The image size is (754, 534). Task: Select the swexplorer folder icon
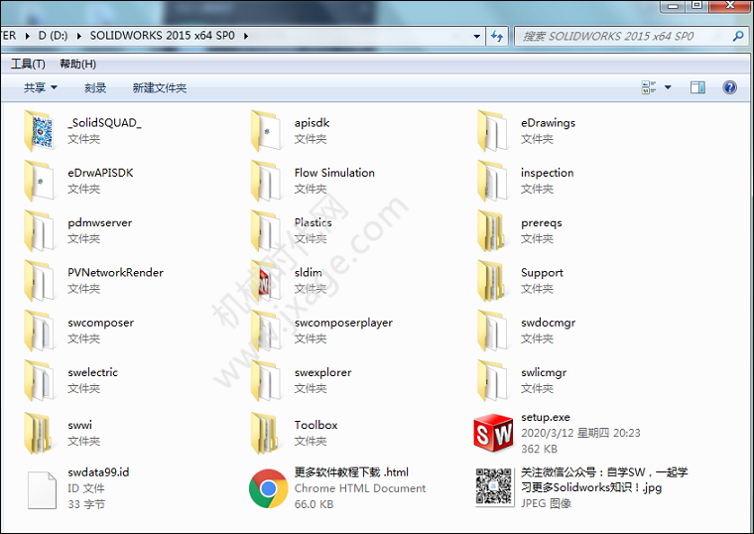pyautogui.click(x=266, y=380)
